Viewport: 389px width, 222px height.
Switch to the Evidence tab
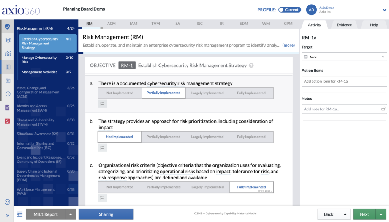click(x=344, y=25)
